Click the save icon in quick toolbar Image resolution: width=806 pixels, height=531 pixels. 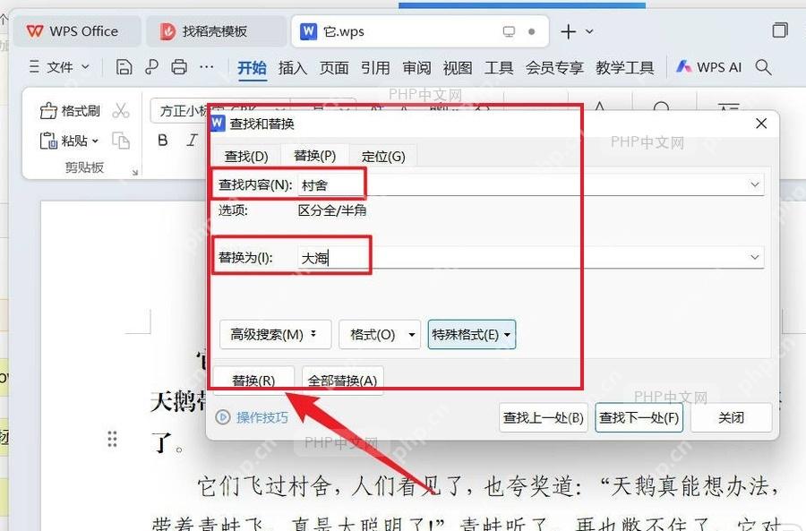coord(124,67)
